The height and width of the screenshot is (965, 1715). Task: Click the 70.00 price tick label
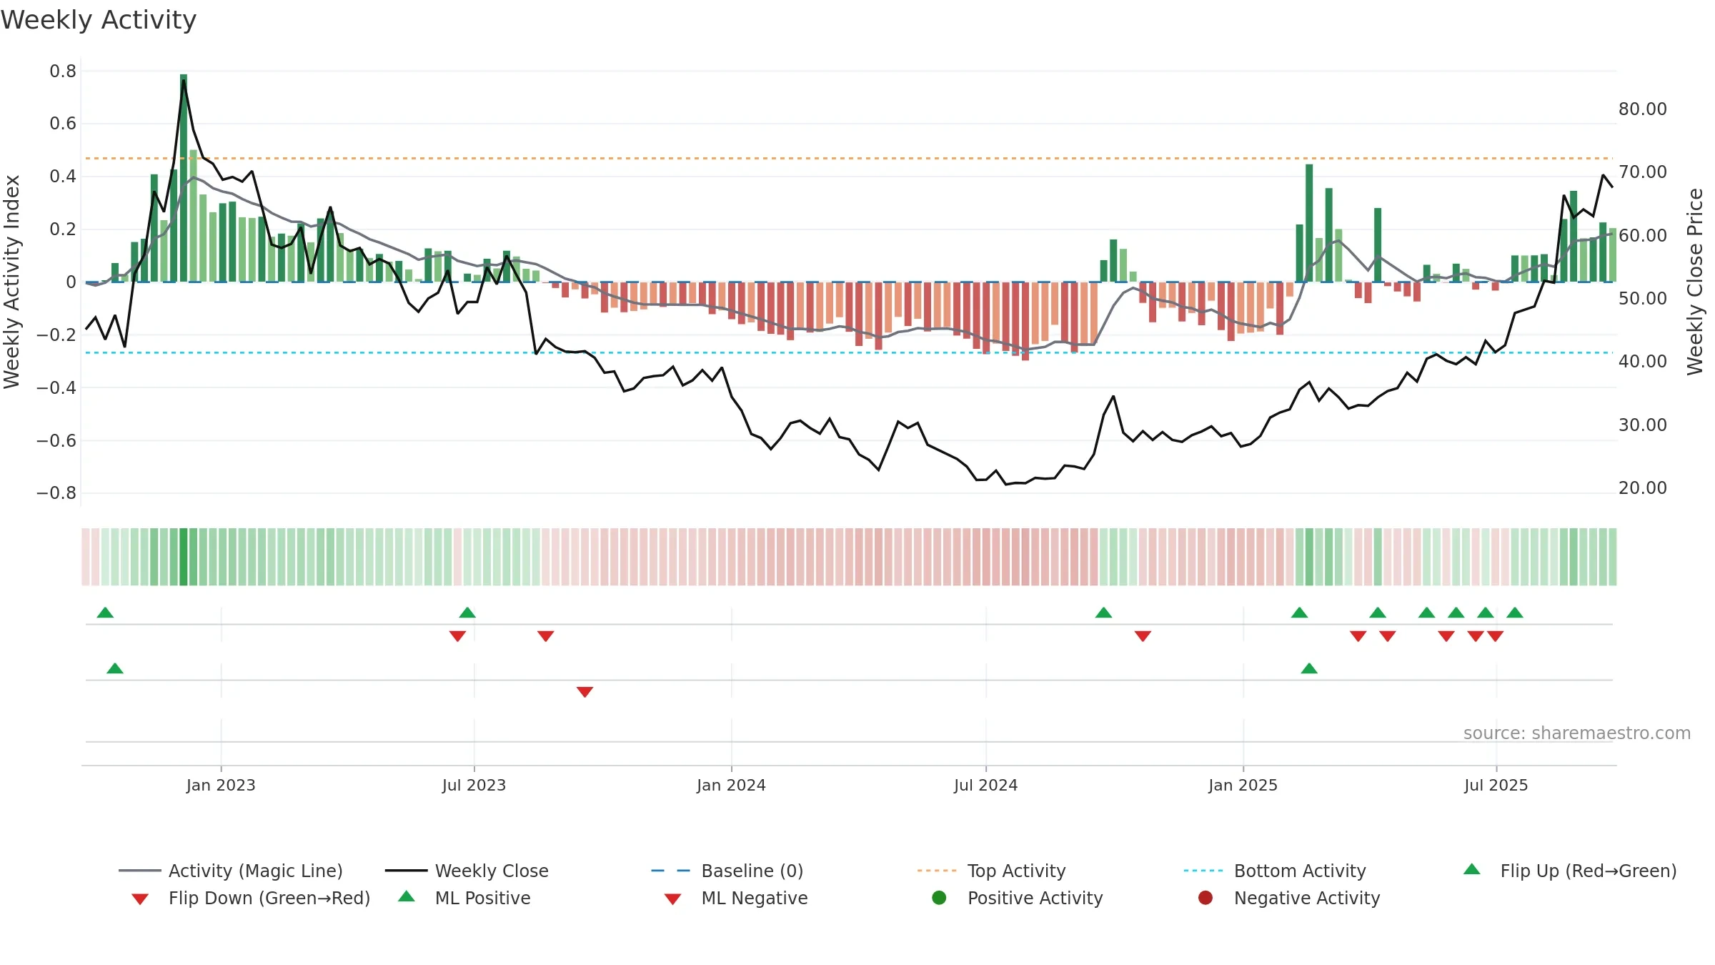pos(1642,172)
